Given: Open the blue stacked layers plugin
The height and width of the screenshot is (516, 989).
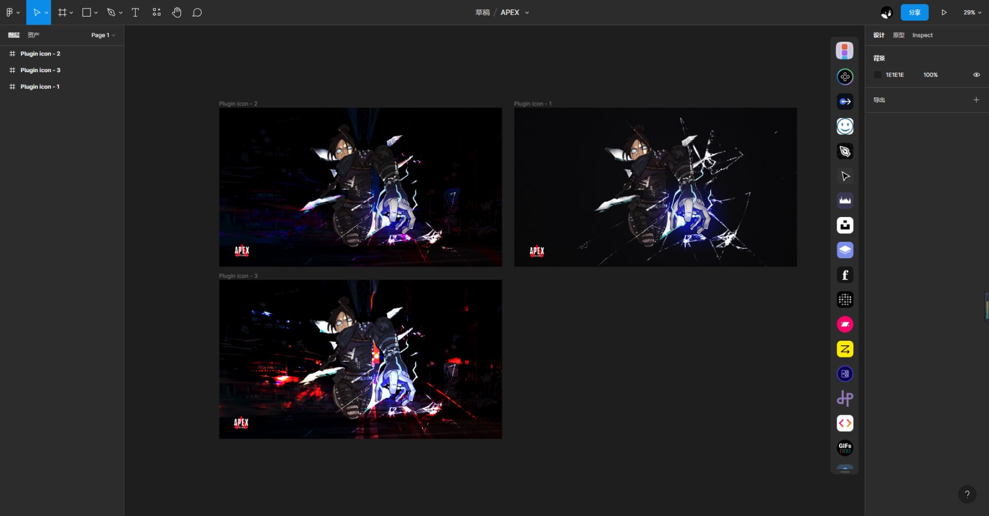Looking at the screenshot, I should click(845, 250).
